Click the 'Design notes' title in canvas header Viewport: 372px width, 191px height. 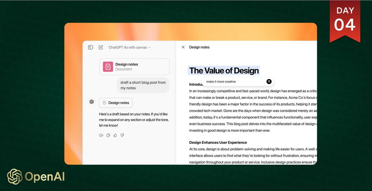coord(199,47)
